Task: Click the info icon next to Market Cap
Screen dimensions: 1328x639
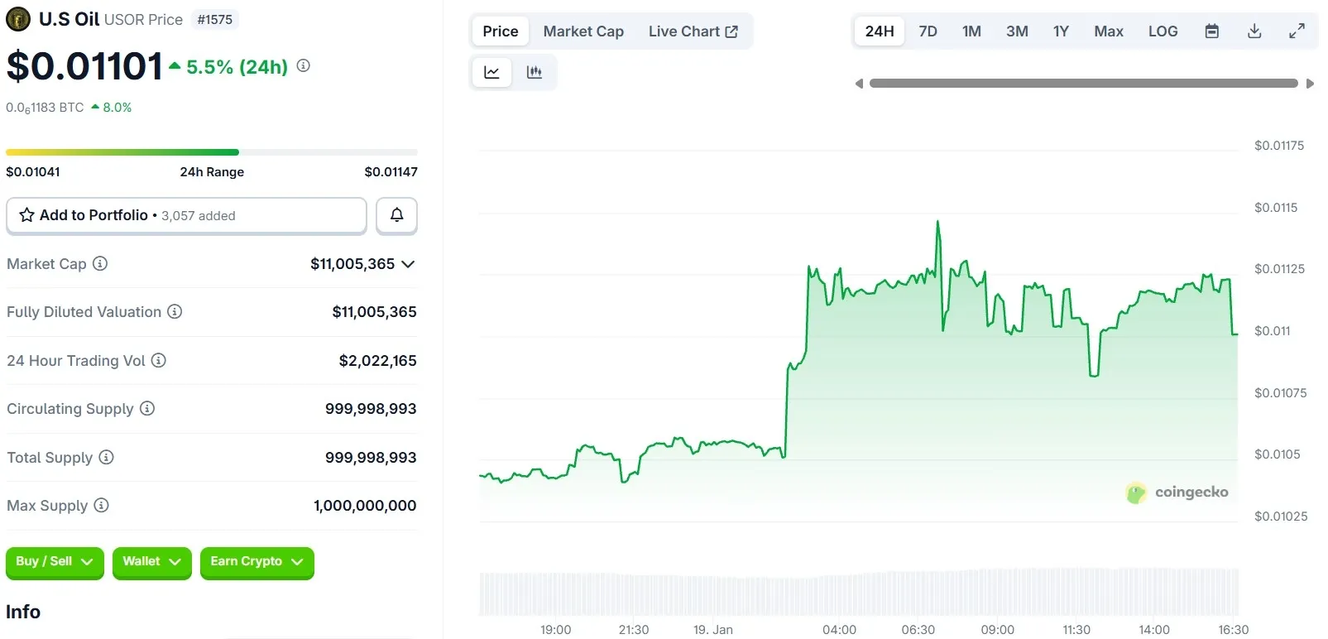Action: pyautogui.click(x=100, y=264)
